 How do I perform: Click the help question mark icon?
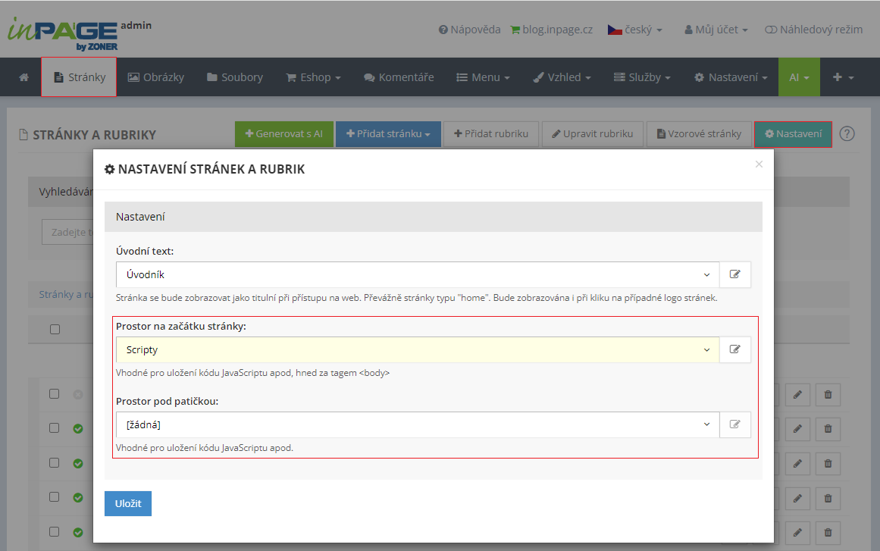tap(847, 134)
